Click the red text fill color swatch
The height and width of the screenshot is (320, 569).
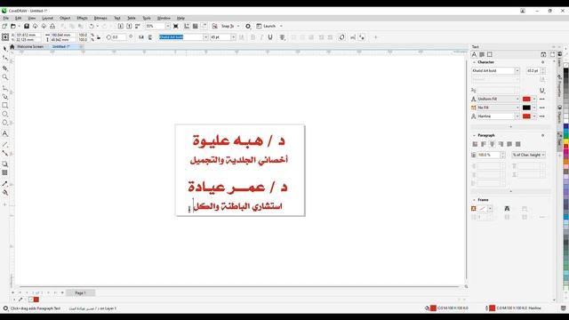[526, 99]
